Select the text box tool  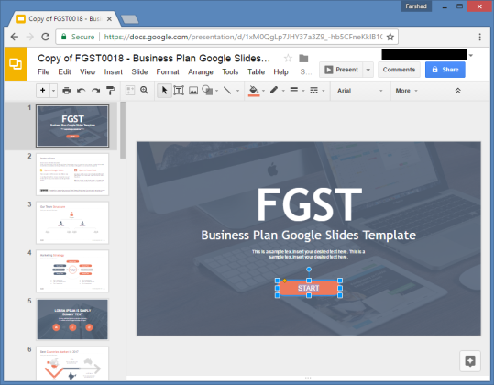click(179, 91)
